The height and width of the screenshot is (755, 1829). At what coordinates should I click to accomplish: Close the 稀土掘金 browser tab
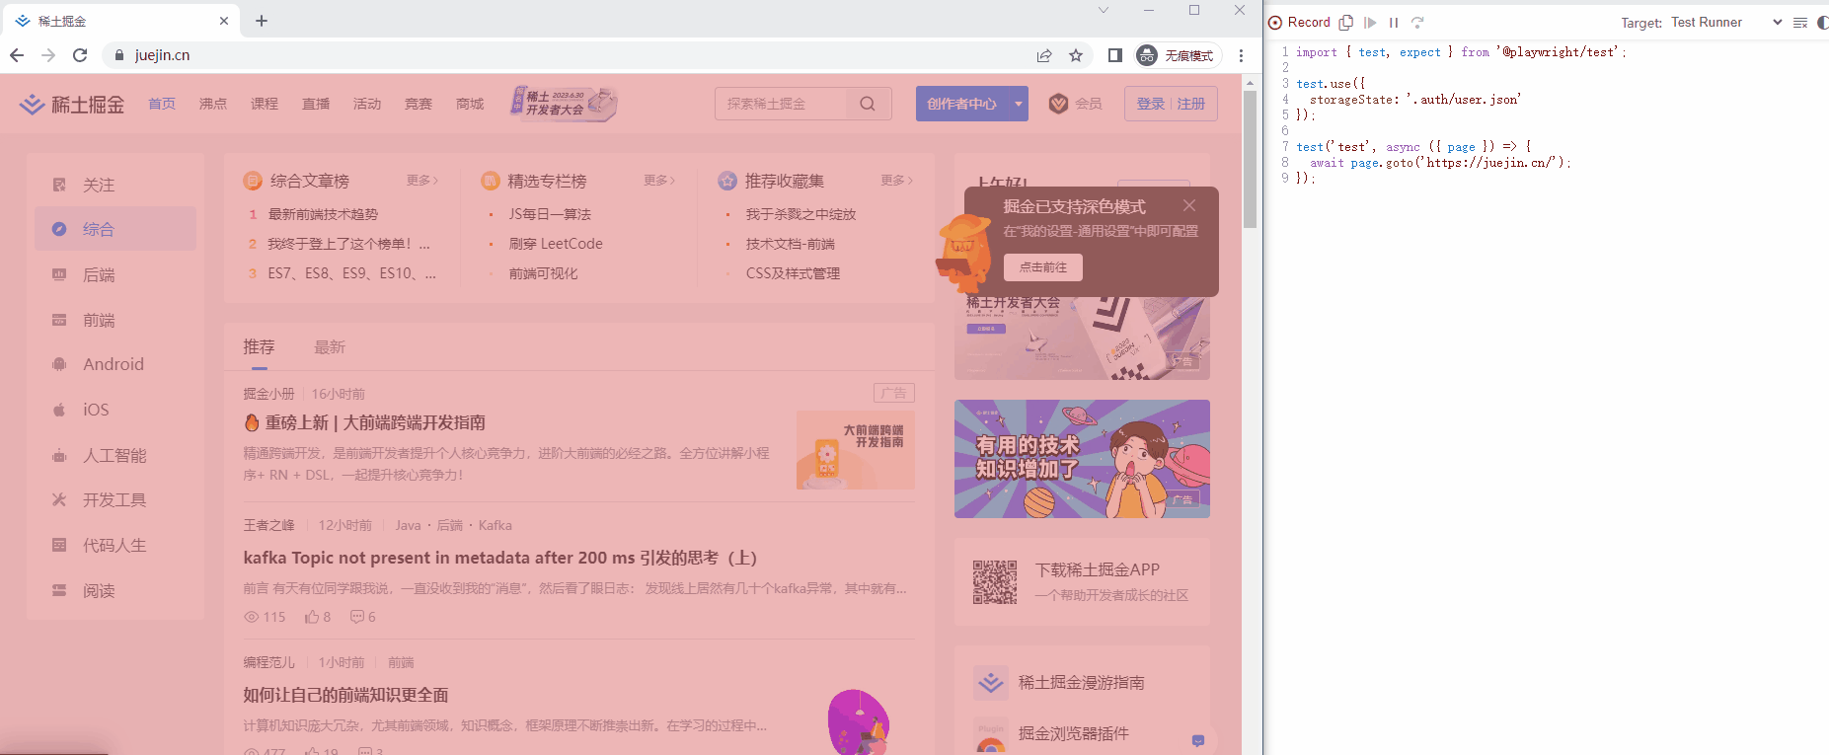coord(224,21)
